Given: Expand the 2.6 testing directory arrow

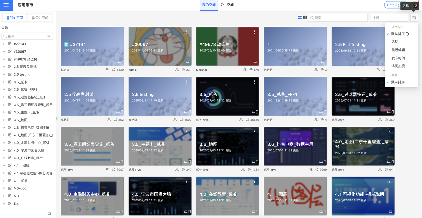Looking at the screenshot, I should (x=4, y=74).
